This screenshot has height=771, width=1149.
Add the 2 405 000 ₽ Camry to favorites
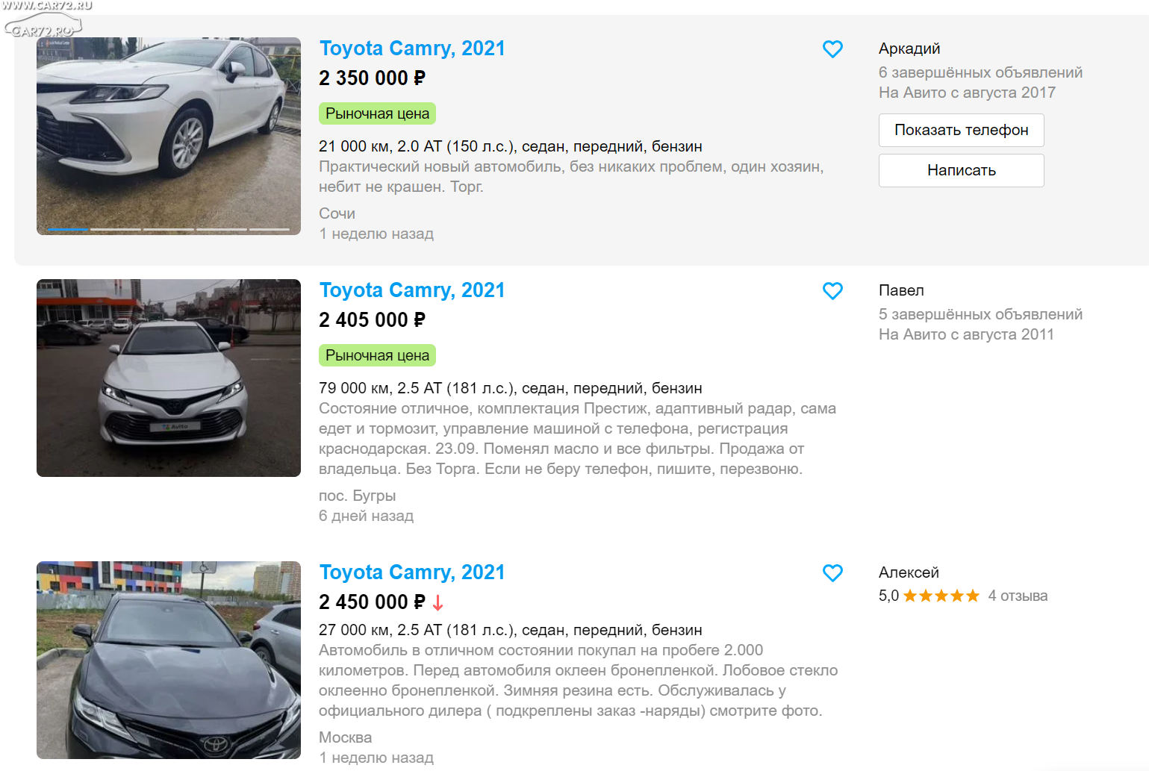click(x=832, y=291)
